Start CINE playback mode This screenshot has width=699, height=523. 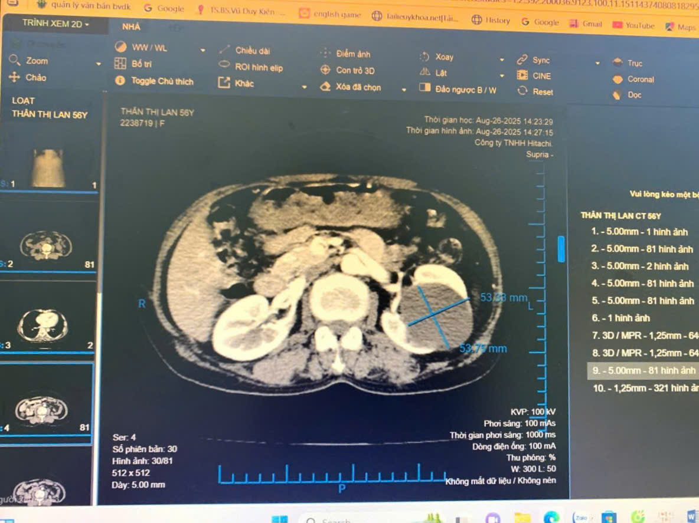click(541, 75)
